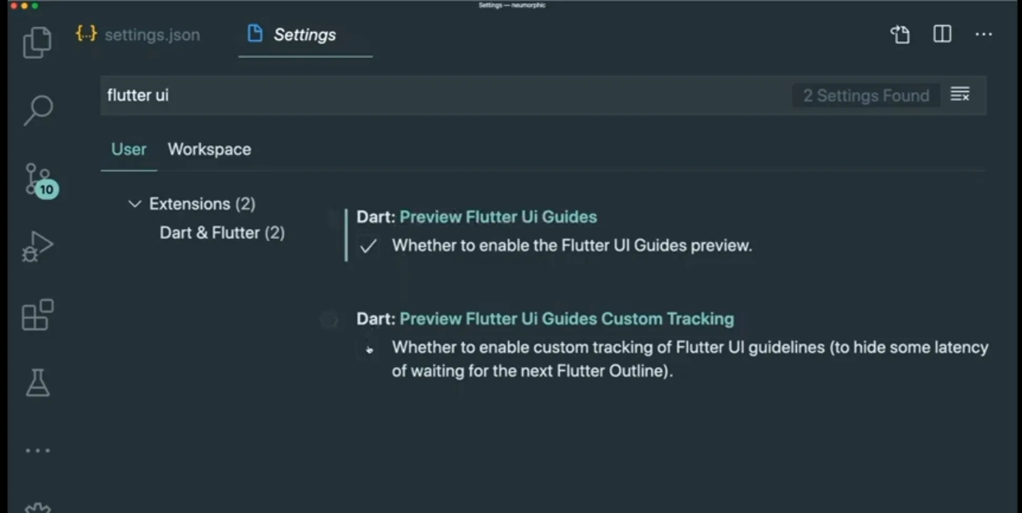This screenshot has height=513, width=1022.
Task: Click Open Settings (JSON) icon
Action: [900, 35]
